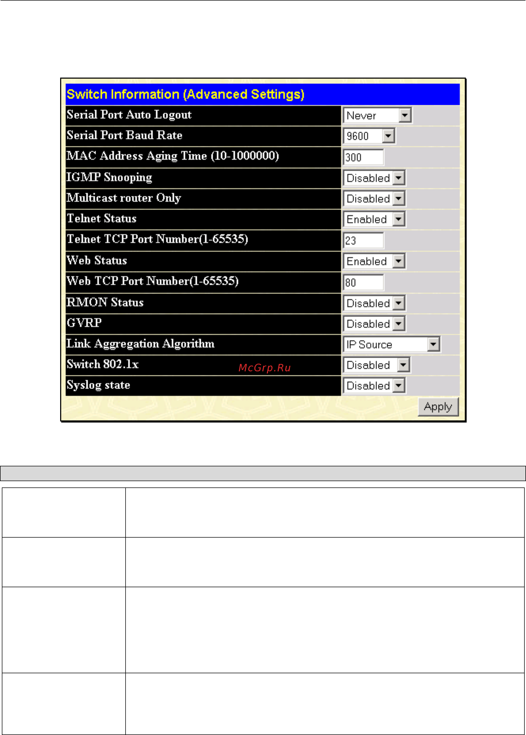The image size is (526, 735).
Task: Open the Telnet Status dropdown
Action: click(374, 219)
